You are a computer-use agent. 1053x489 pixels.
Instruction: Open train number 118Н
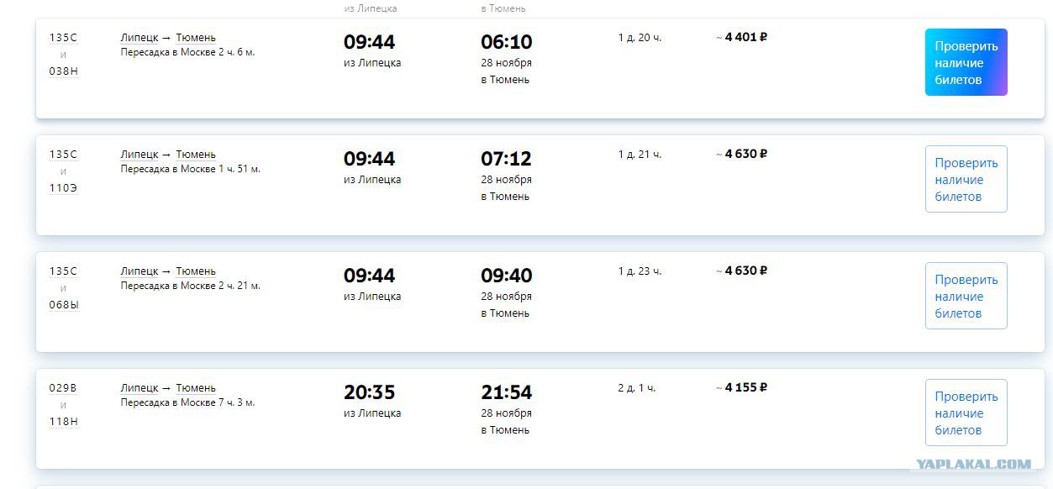coord(63,422)
